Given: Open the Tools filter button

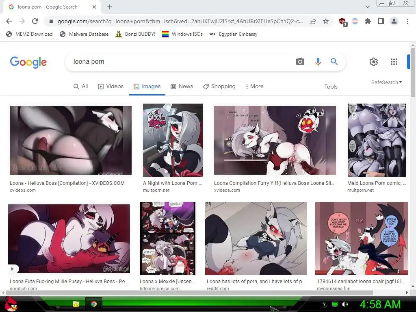Looking at the screenshot, I should (x=331, y=87).
